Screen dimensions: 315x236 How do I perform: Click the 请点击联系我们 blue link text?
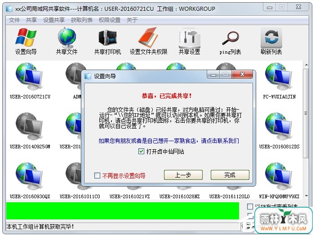point(220,141)
